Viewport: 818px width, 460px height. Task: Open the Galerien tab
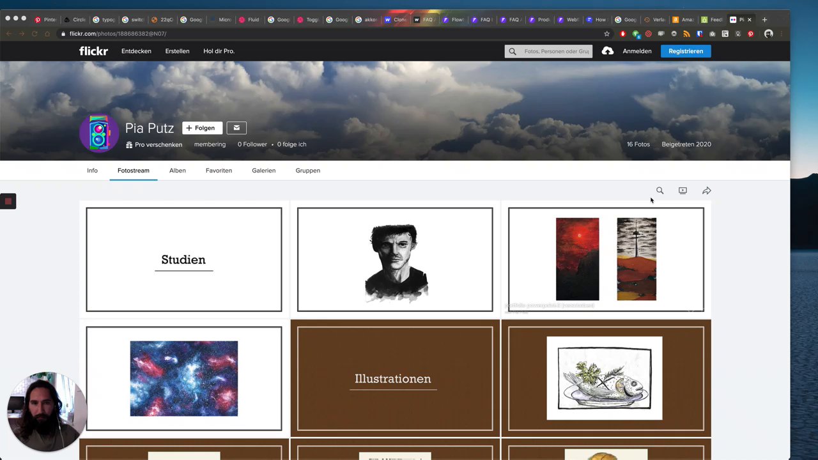click(263, 171)
